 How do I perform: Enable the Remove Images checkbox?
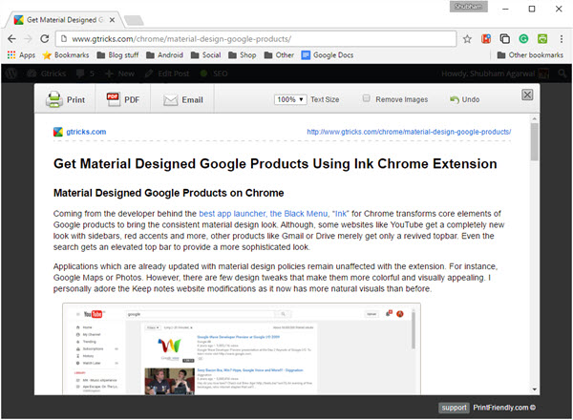[x=366, y=98]
